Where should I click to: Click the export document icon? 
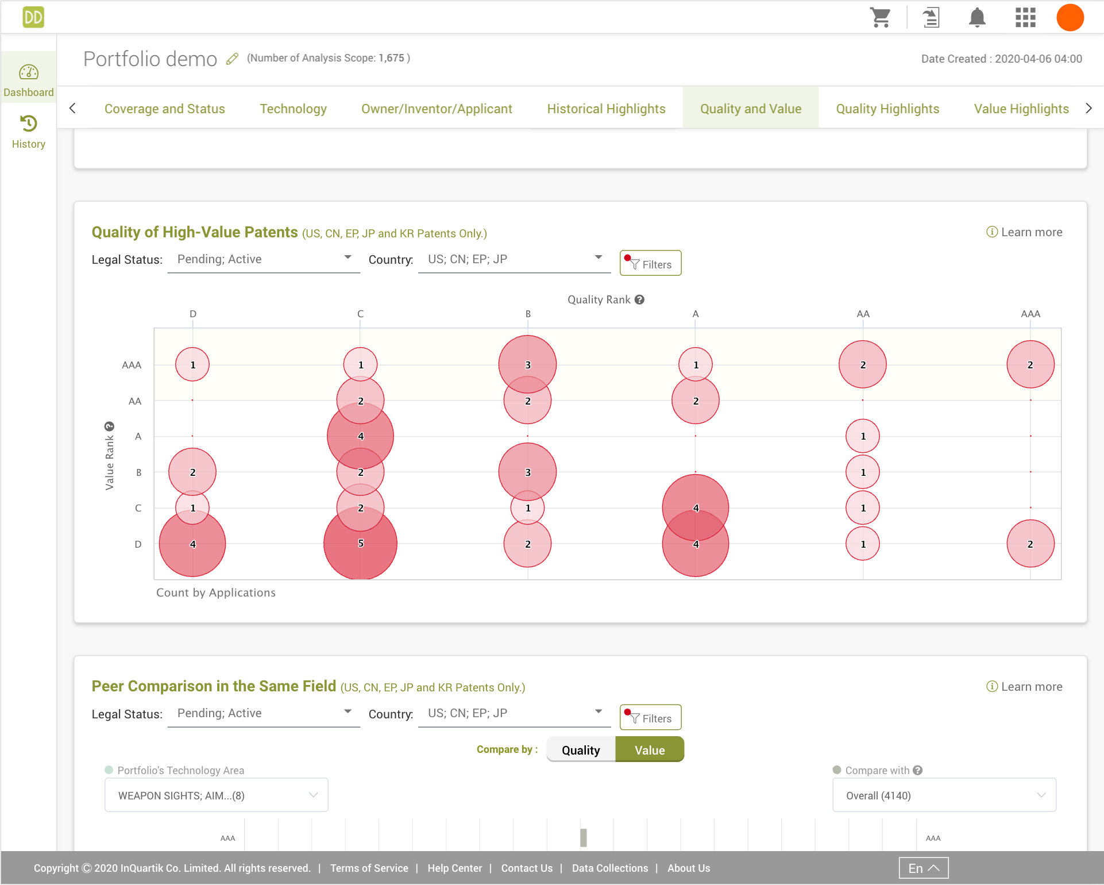(x=931, y=17)
